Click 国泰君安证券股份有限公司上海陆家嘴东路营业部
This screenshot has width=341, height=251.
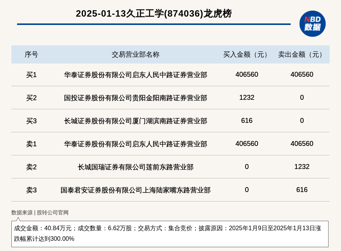(x=136, y=190)
